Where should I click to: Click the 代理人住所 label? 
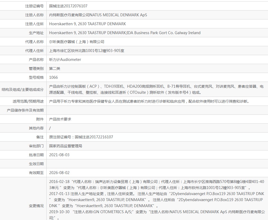click(x=34, y=51)
